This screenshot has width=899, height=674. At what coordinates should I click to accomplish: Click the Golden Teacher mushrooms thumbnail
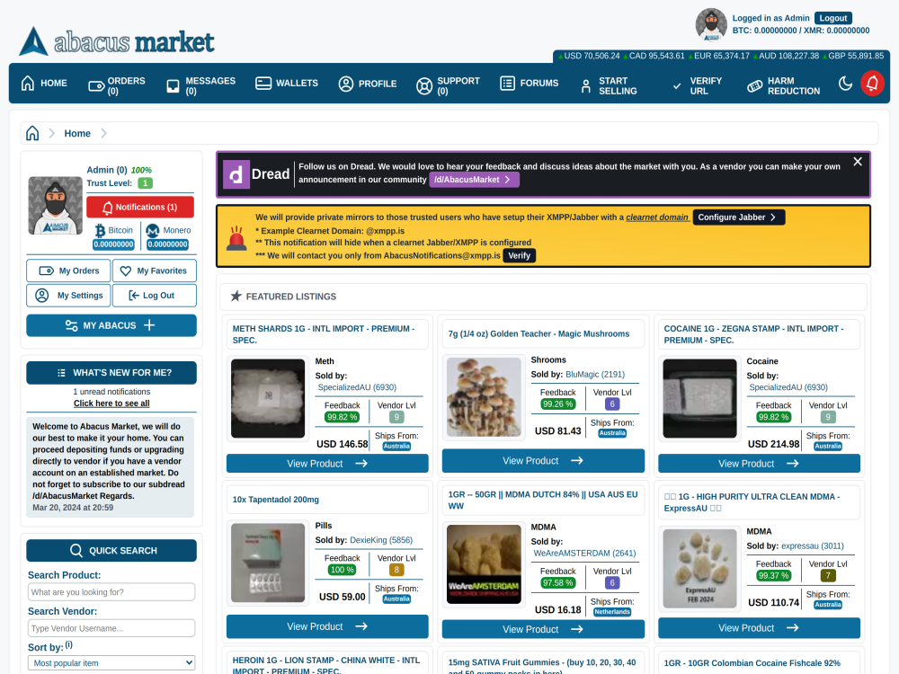pos(484,397)
